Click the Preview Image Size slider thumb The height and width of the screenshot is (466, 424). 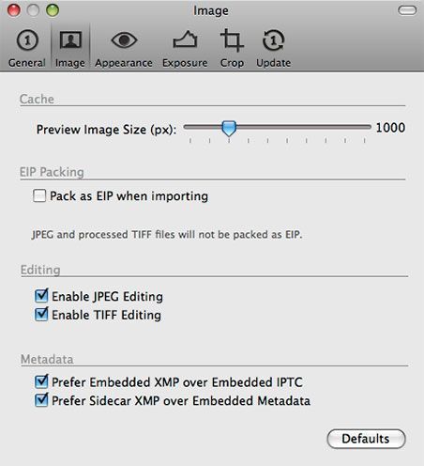(x=229, y=129)
